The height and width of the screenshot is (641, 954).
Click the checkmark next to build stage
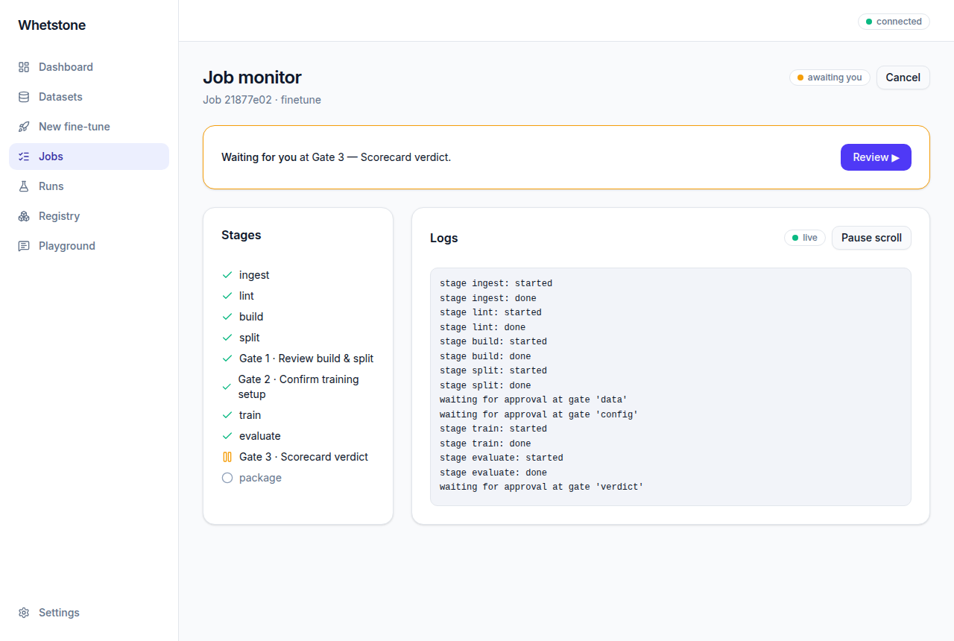point(227,317)
